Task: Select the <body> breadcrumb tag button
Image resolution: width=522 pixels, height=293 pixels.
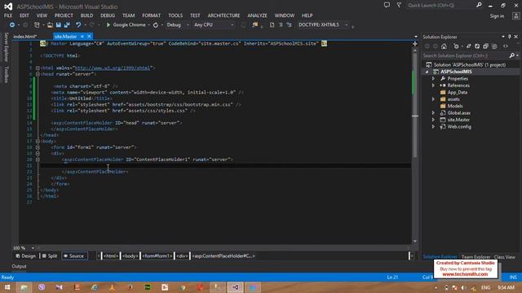Action: coord(130,256)
